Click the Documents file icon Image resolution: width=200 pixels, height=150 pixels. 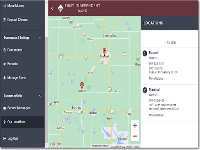5,50
